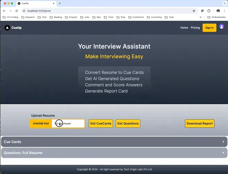Go back with the browser back arrow
This screenshot has height=174, width=228.
pyautogui.click(x=4, y=11)
